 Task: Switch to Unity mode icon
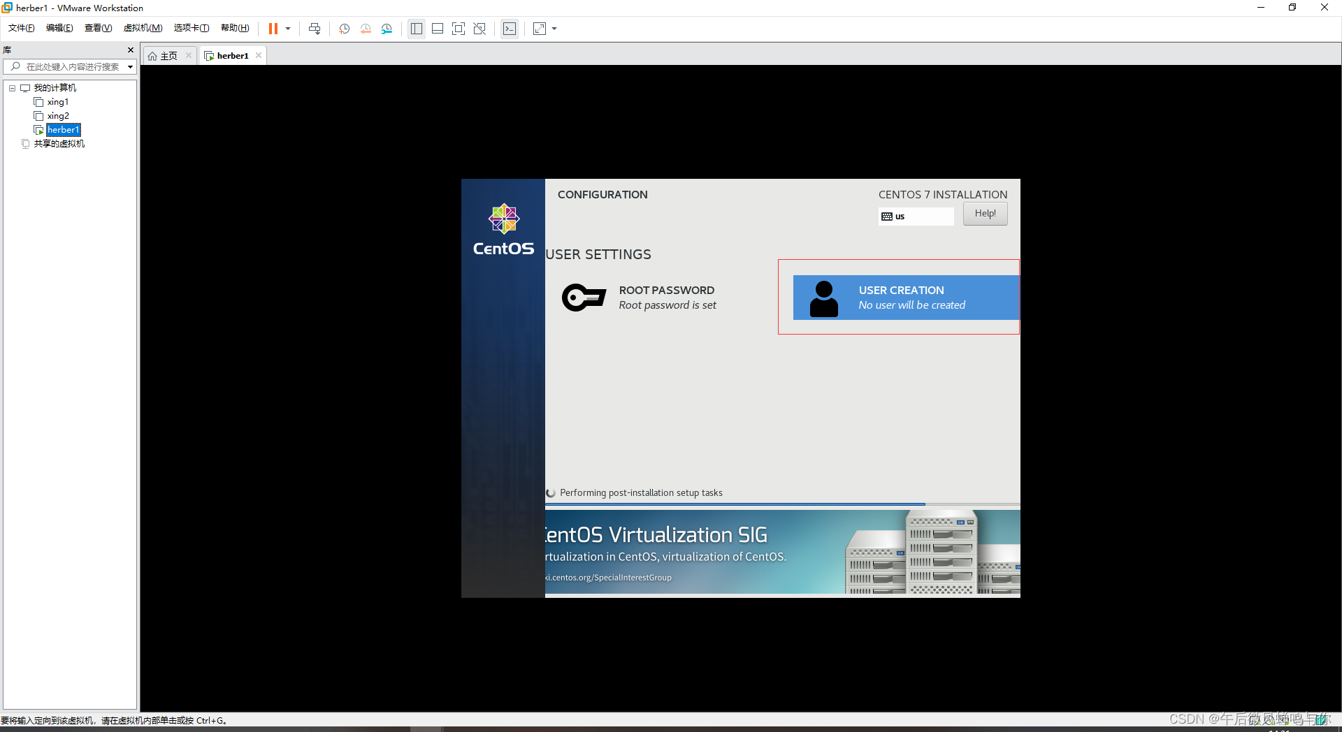(x=479, y=29)
